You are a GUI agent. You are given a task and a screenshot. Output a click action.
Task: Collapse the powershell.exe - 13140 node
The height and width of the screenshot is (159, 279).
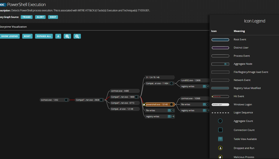171,104
